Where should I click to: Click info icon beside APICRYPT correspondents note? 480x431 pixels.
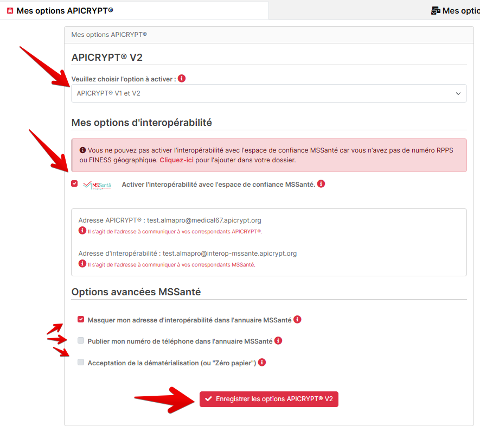tap(82, 230)
